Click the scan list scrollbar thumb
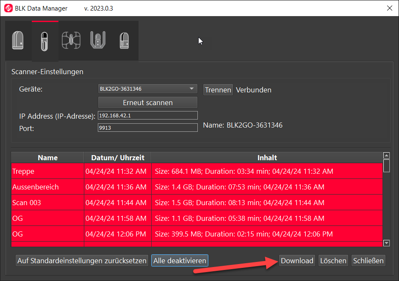The width and height of the screenshot is (399, 281). [x=386, y=166]
